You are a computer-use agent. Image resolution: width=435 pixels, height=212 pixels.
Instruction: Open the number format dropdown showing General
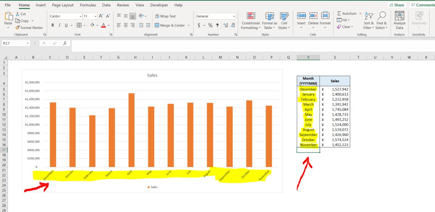coord(215,16)
